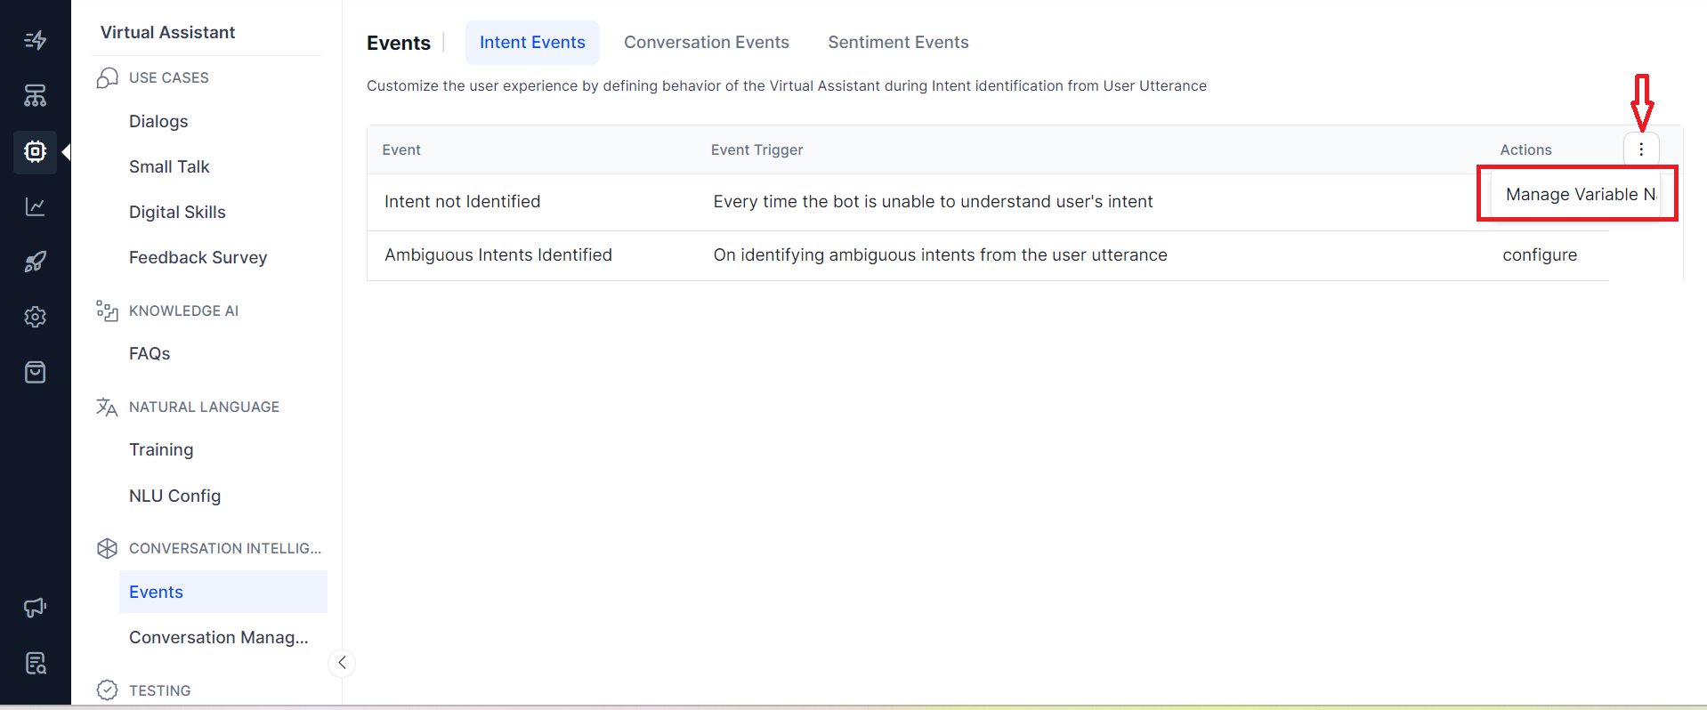The image size is (1707, 710).
Task: Click configure link for Ambiguous Intents Identified
Action: pos(1539,255)
